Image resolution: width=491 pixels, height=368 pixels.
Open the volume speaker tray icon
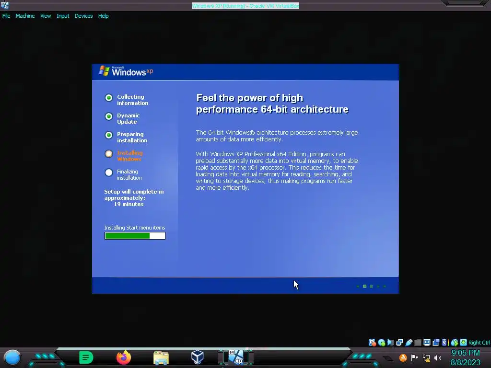click(x=438, y=357)
